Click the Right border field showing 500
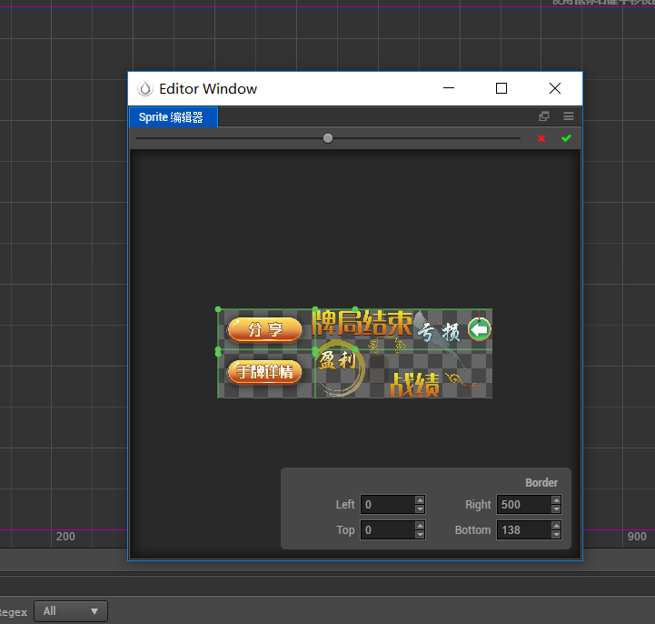 (x=523, y=504)
